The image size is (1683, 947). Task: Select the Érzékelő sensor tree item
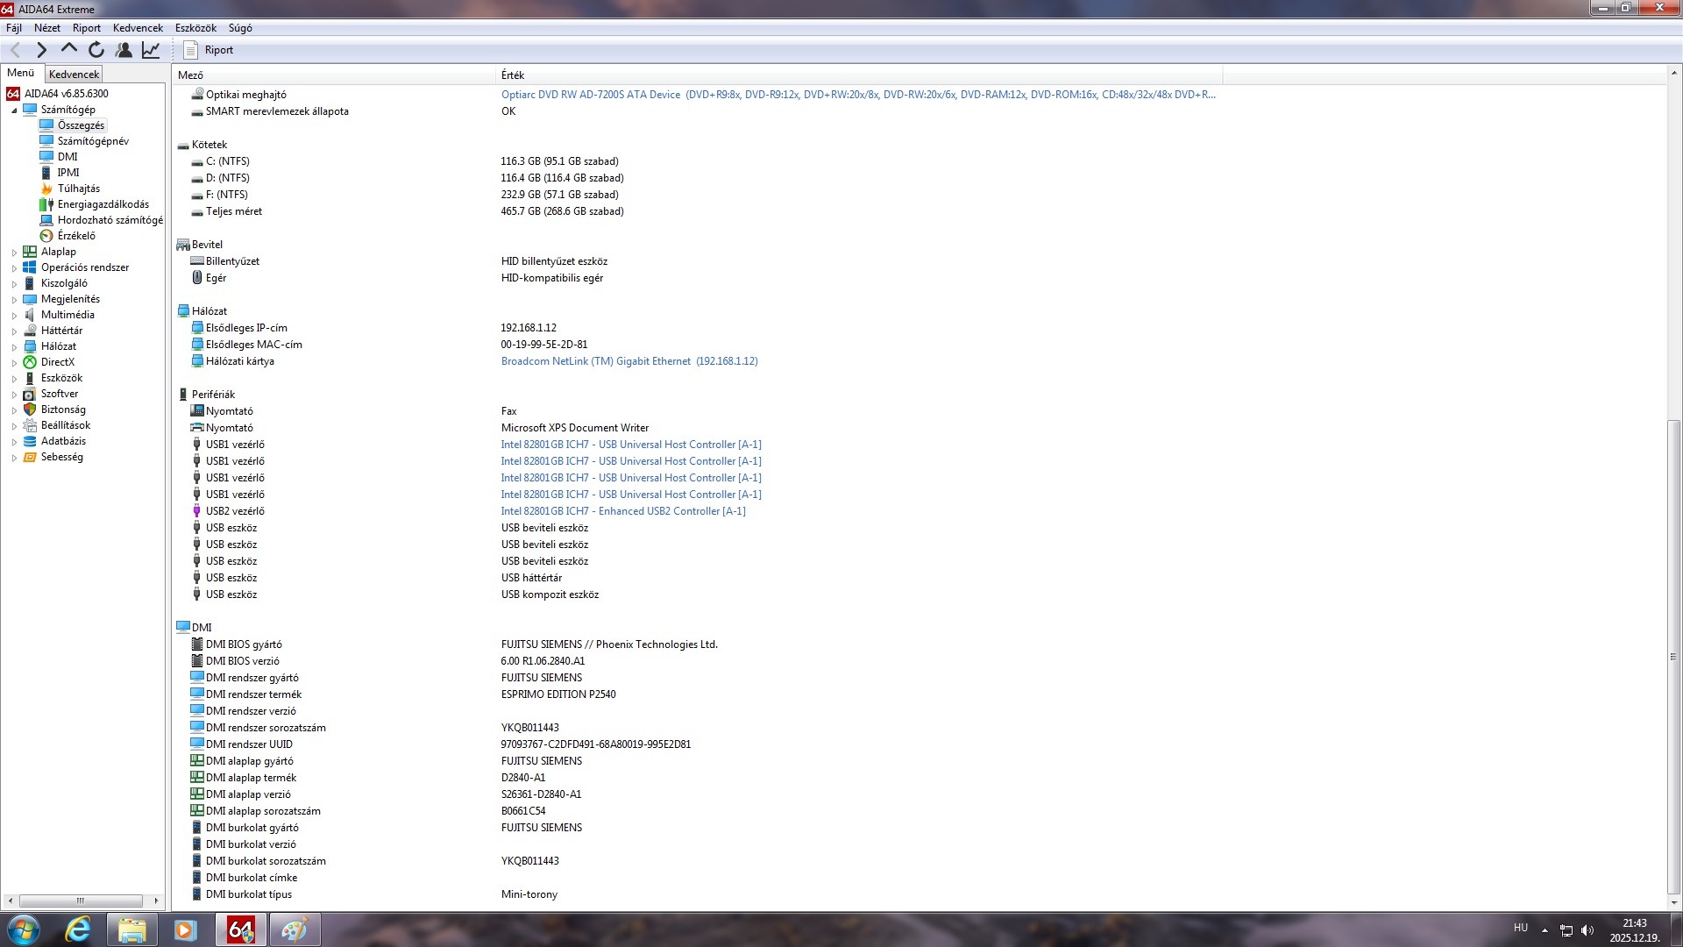(75, 236)
